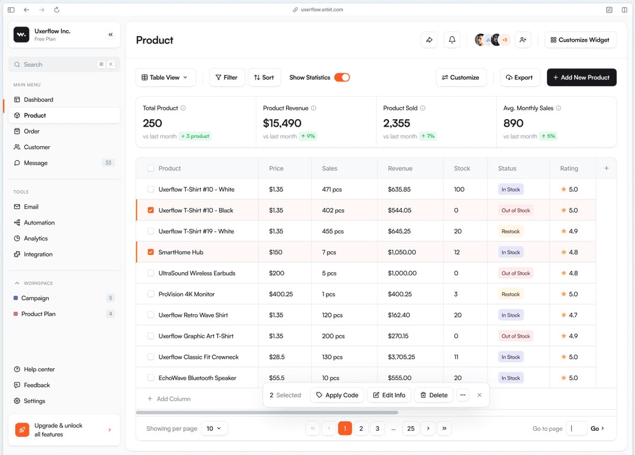Click Delete in selection bar
This screenshot has height=455, width=635.
tap(434, 395)
